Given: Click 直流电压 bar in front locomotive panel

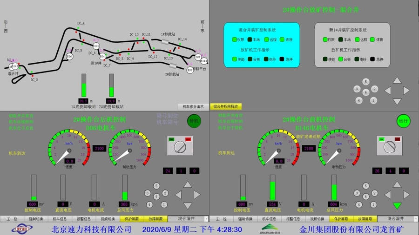Looking at the screenshot, I should (x=272, y=187).
